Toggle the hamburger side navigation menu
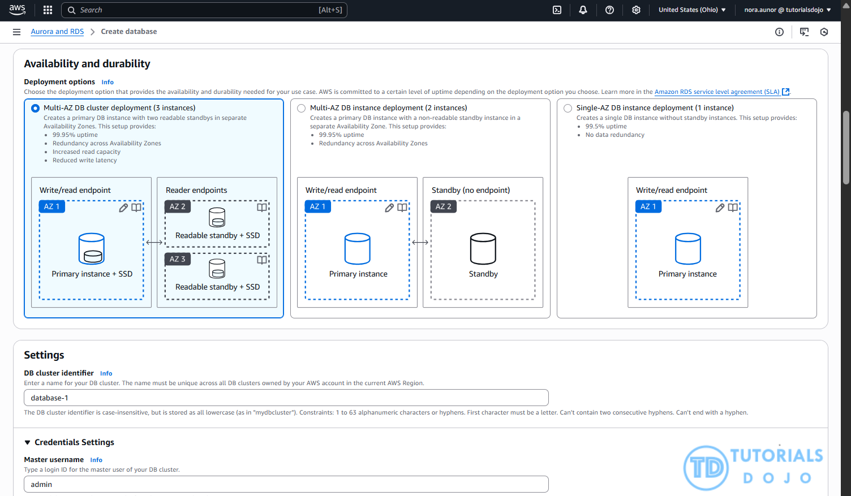 coord(16,32)
